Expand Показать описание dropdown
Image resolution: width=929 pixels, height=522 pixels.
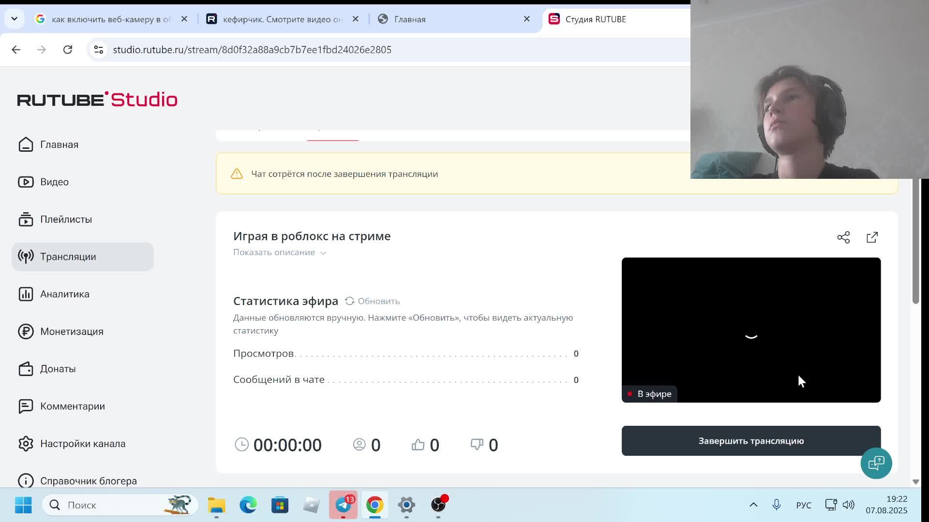click(x=280, y=252)
